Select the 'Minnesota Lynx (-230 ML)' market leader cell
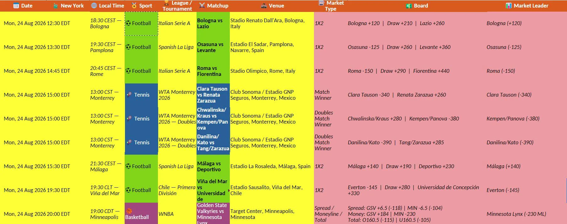This screenshot has width=567, height=224. pos(526,214)
